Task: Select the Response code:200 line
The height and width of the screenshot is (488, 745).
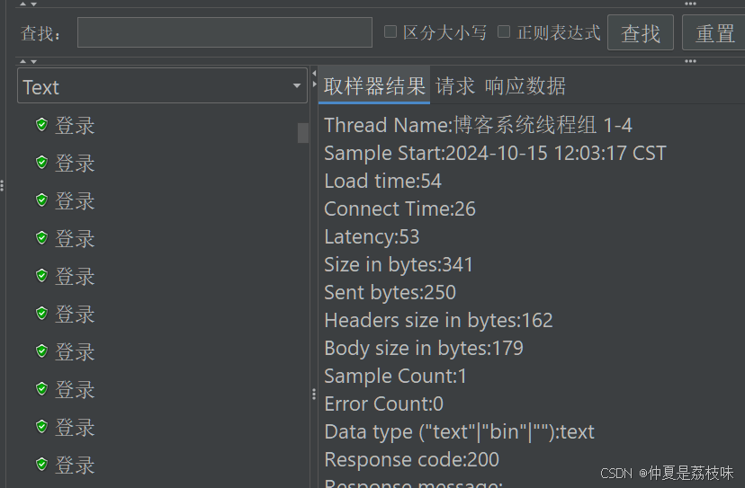Action: [411, 459]
